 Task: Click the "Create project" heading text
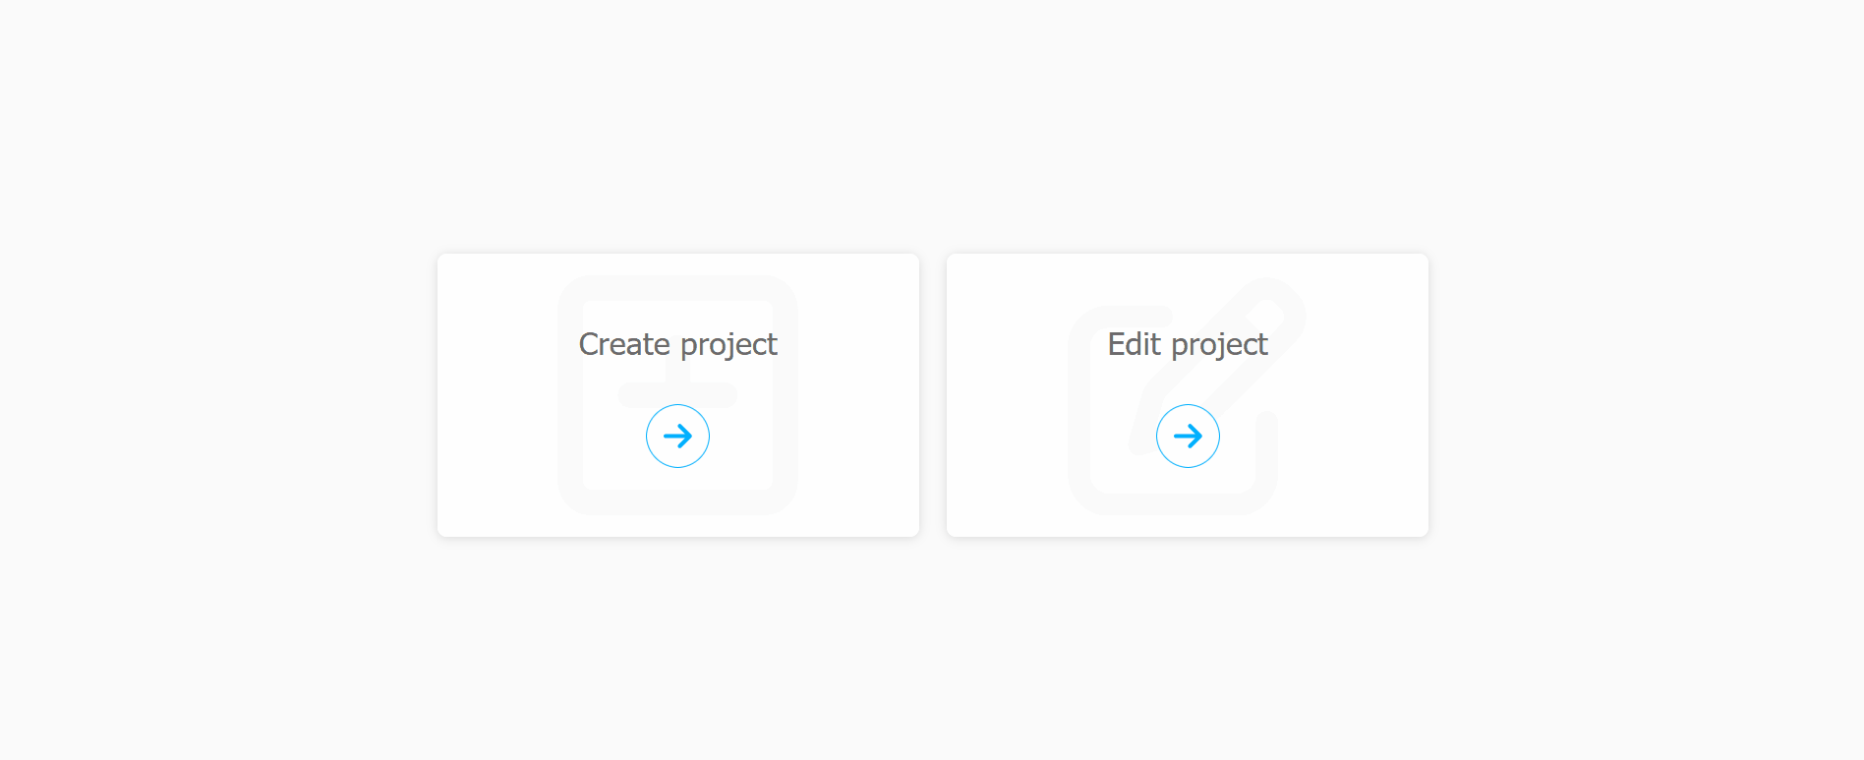[x=677, y=344]
